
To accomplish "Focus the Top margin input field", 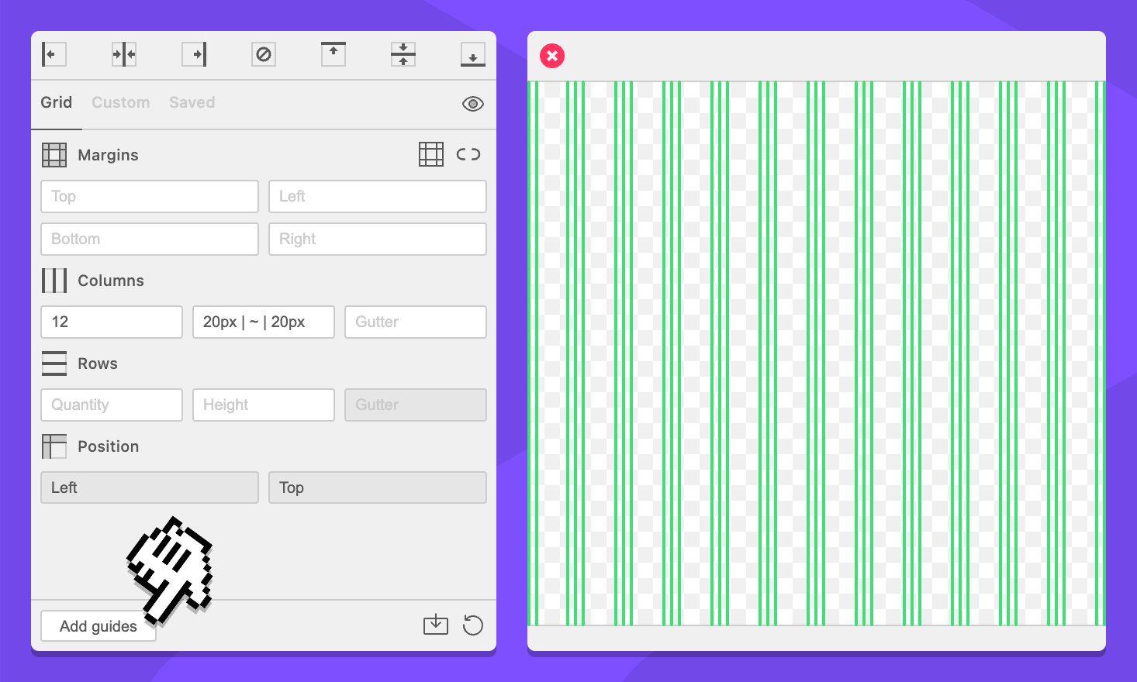I will (x=150, y=197).
